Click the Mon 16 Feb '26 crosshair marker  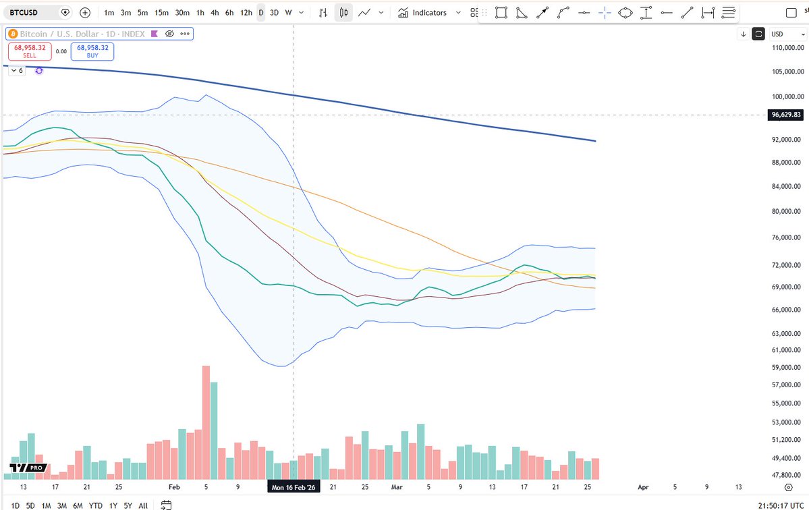coord(294,486)
